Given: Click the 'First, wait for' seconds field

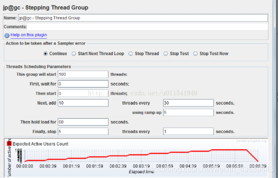Looking at the screenshot, I should pos(83,84).
